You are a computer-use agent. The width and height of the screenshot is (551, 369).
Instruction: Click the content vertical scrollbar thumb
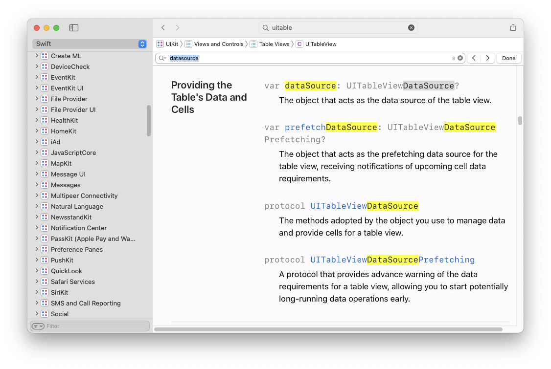[x=520, y=120]
